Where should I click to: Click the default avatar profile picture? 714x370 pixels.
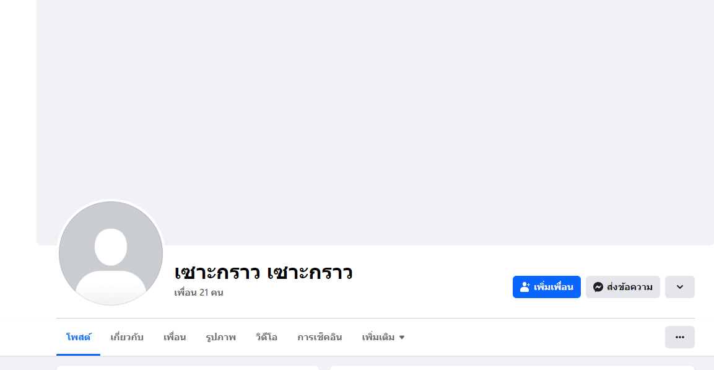click(111, 253)
